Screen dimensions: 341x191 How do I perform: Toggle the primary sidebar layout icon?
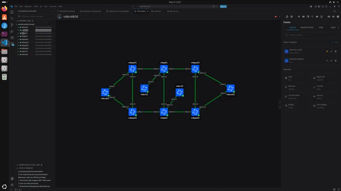point(319,6)
